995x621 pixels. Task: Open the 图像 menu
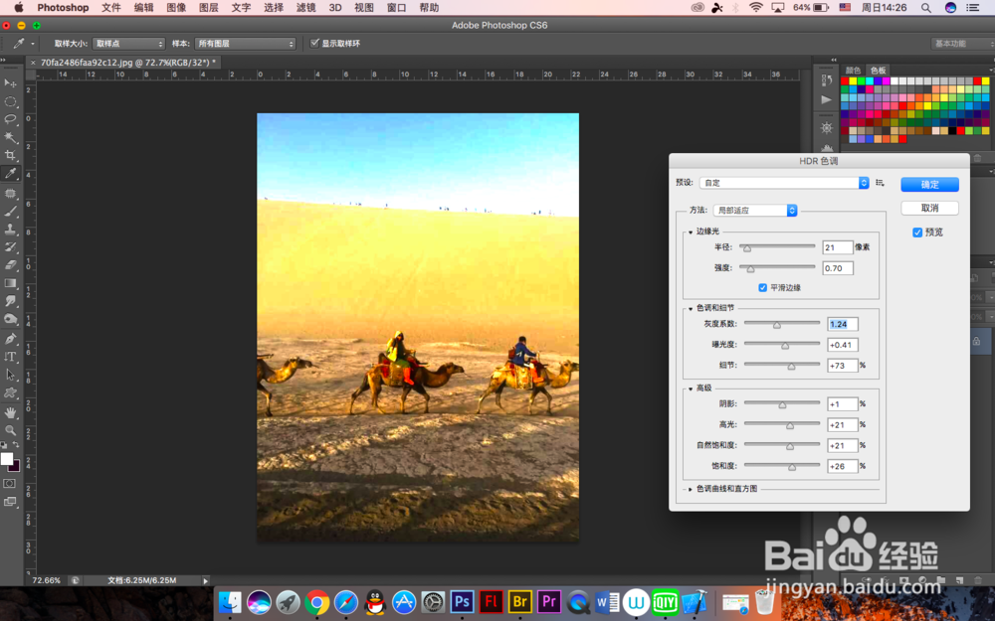pyautogui.click(x=176, y=8)
